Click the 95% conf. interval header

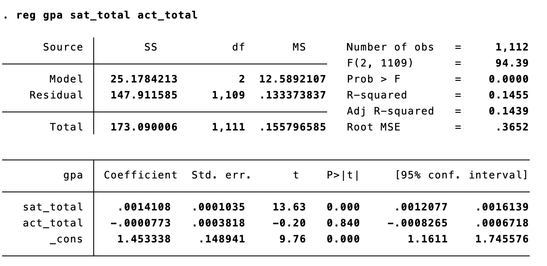461,175
